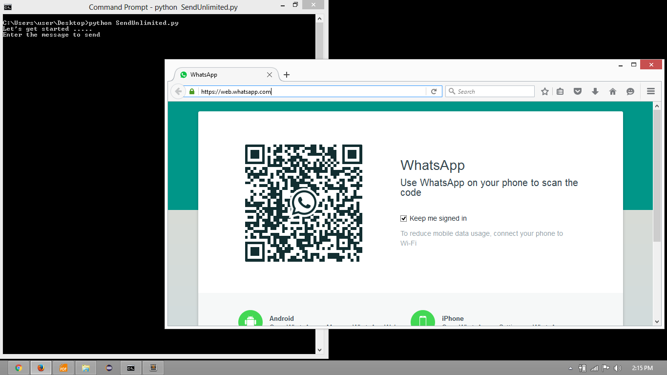Click the WhatsApp heading text
The width and height of the screenshot is (667, 375).
(x=433, y=165)
